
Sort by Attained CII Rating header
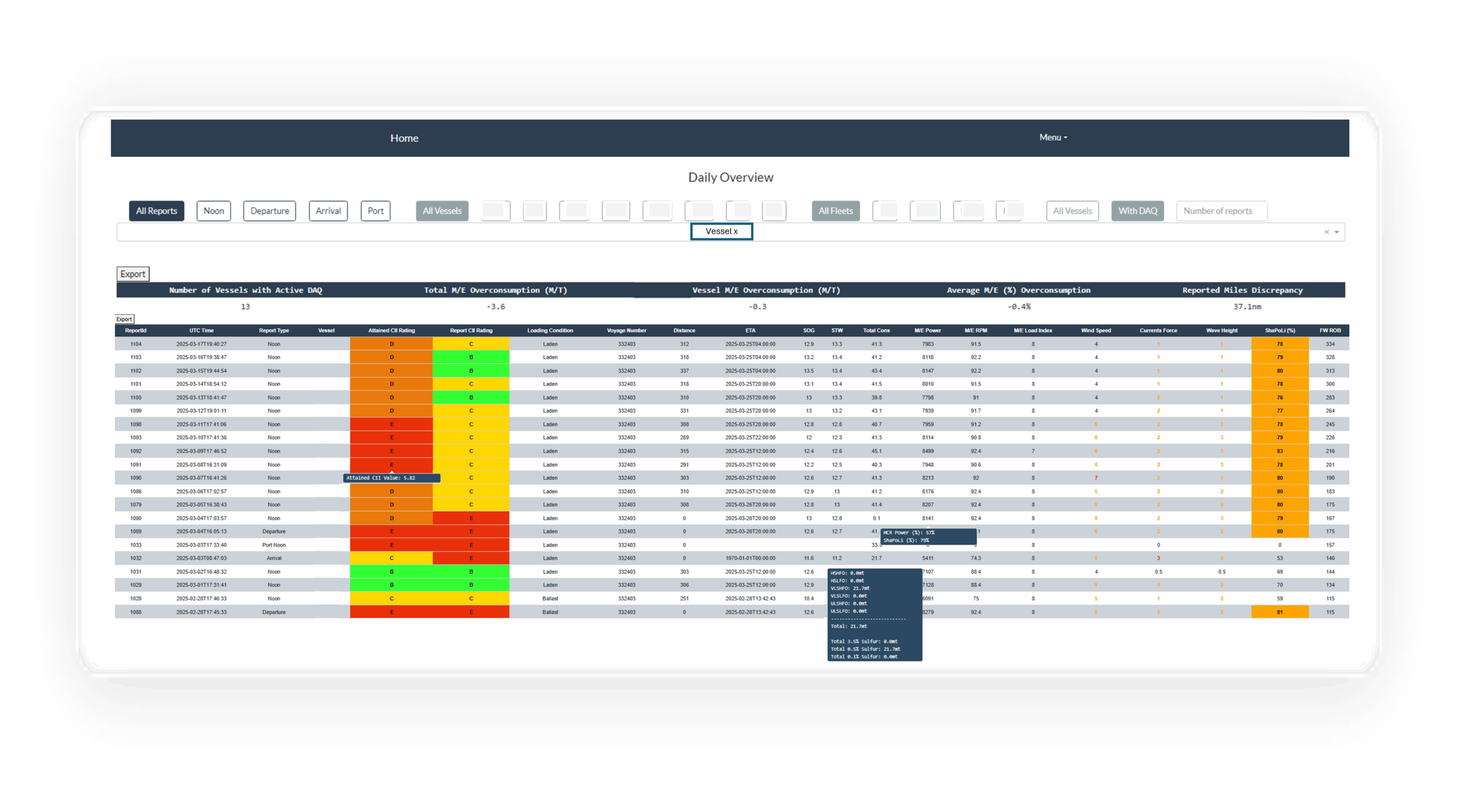click(391, 331)
